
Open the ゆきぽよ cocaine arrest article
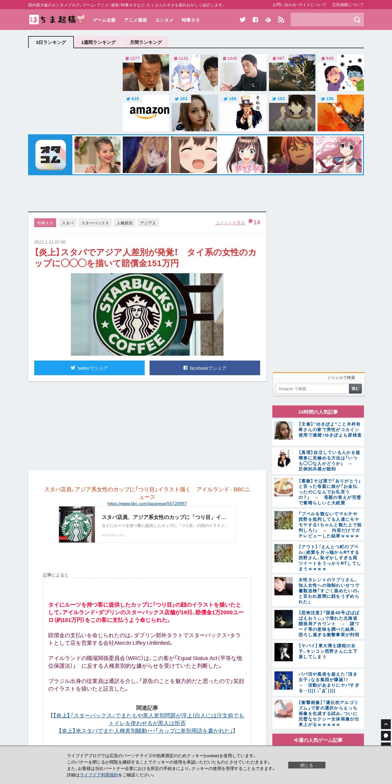pyautogui.click(x=318, y=432)
